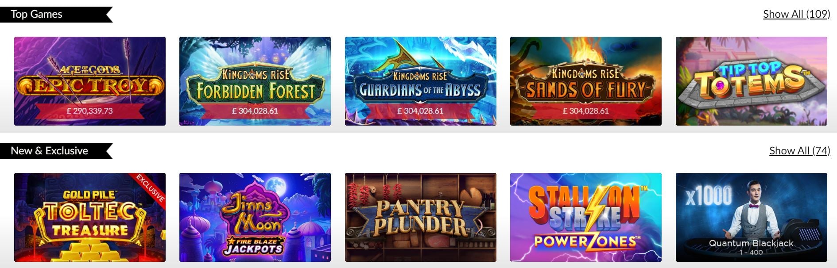
Task: Click Guardians of the Abyss jackpot banner
Action: [x=421, y=111]
